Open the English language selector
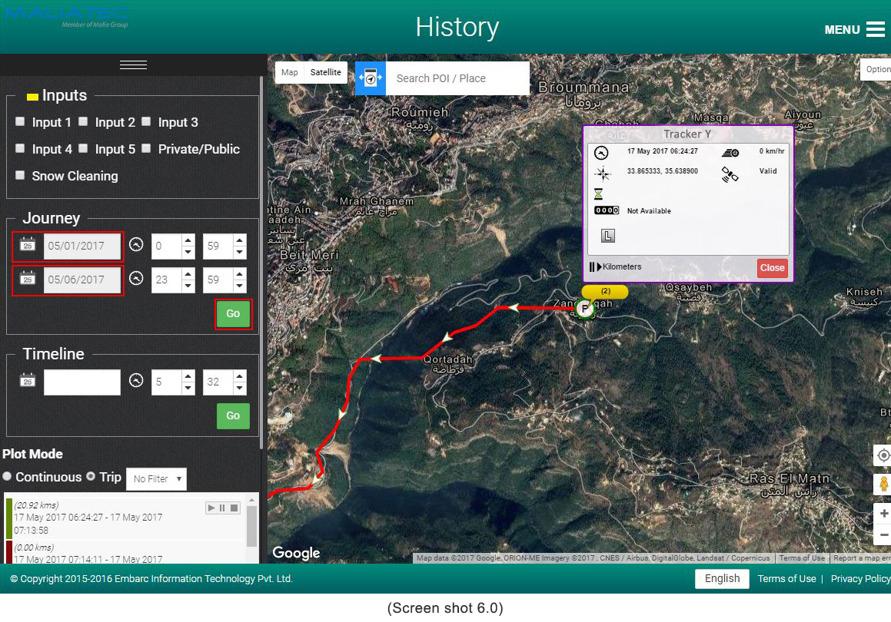Screen dimensions: 891x622 [x=722, y=578]
